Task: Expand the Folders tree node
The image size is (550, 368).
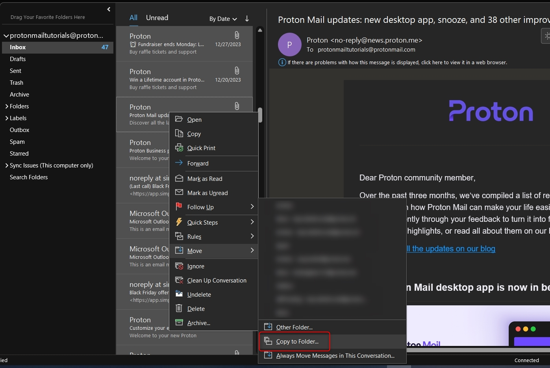Action: [x=7, y=106]
